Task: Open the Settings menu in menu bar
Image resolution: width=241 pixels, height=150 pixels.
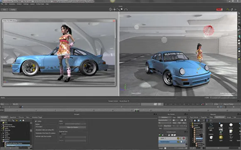Action: point(26,4)
